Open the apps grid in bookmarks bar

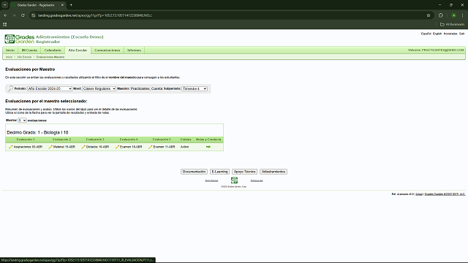click(5, 24)
